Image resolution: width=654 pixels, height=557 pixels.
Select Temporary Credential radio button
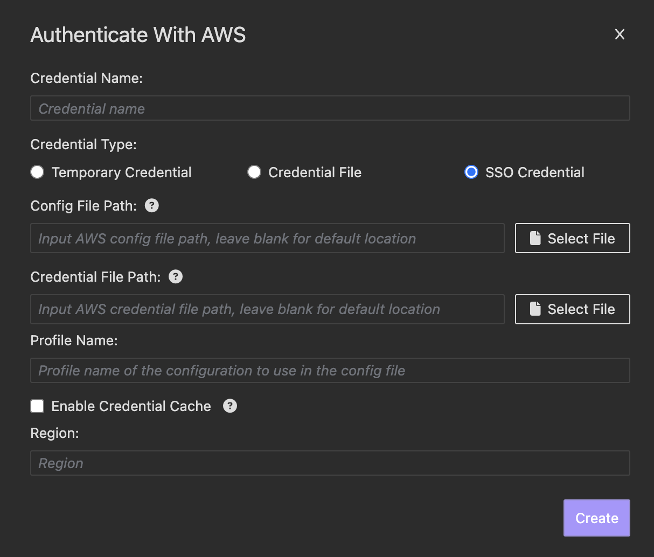(37, 172)
